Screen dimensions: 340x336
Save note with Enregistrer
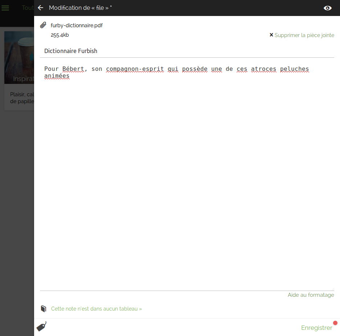tap(316, 328)
